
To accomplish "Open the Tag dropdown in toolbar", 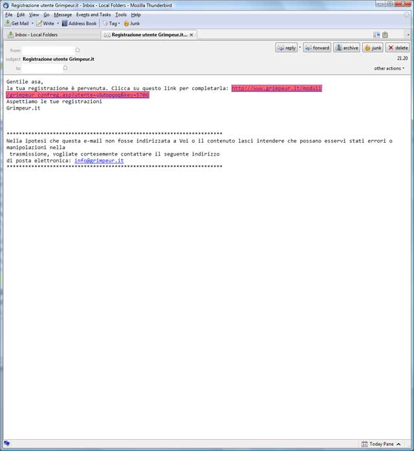I will click(112, 23).
